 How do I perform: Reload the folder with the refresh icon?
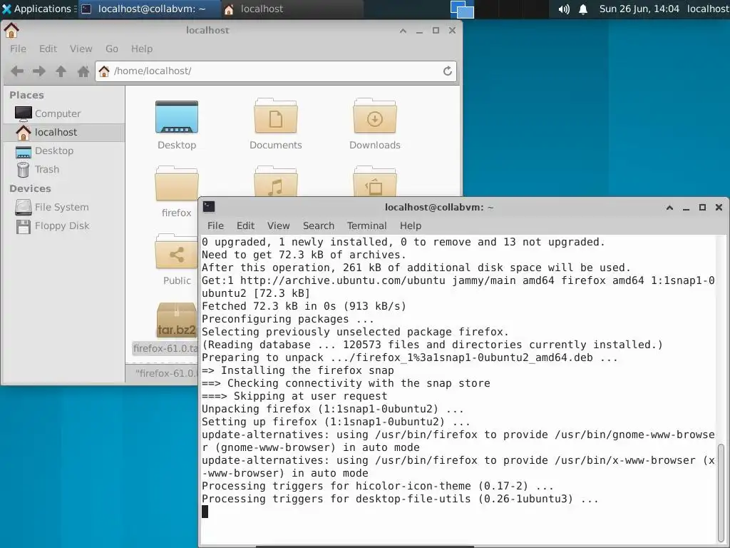click(x=448, y=71)
